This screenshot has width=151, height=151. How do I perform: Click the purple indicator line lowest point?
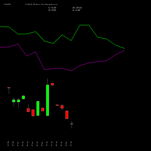[71, 71]
